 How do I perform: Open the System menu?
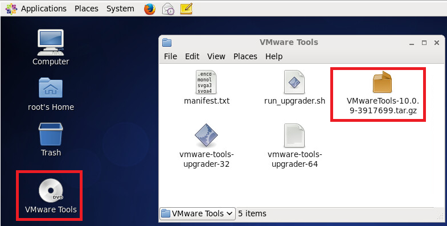click(120, 9)
